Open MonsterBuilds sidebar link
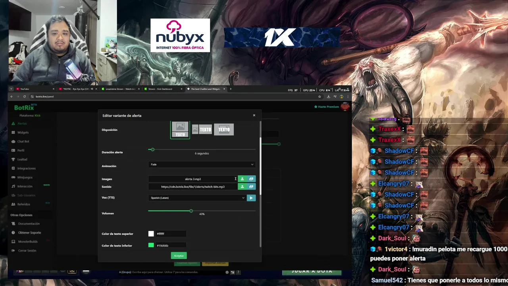Viewport: 508px width, 286px height. point(28,242)
